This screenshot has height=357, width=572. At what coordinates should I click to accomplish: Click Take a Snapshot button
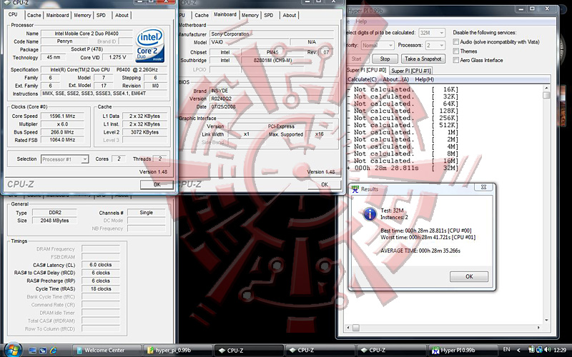pos(423,59)
